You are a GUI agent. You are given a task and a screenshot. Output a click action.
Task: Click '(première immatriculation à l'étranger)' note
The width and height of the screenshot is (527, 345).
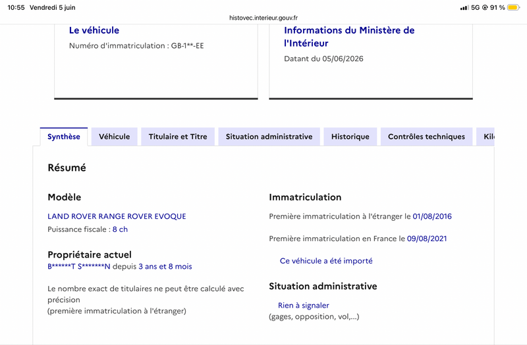[117, 311]
